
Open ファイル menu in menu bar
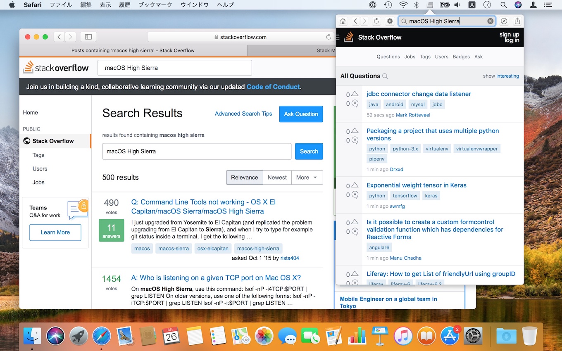(61, 5)
